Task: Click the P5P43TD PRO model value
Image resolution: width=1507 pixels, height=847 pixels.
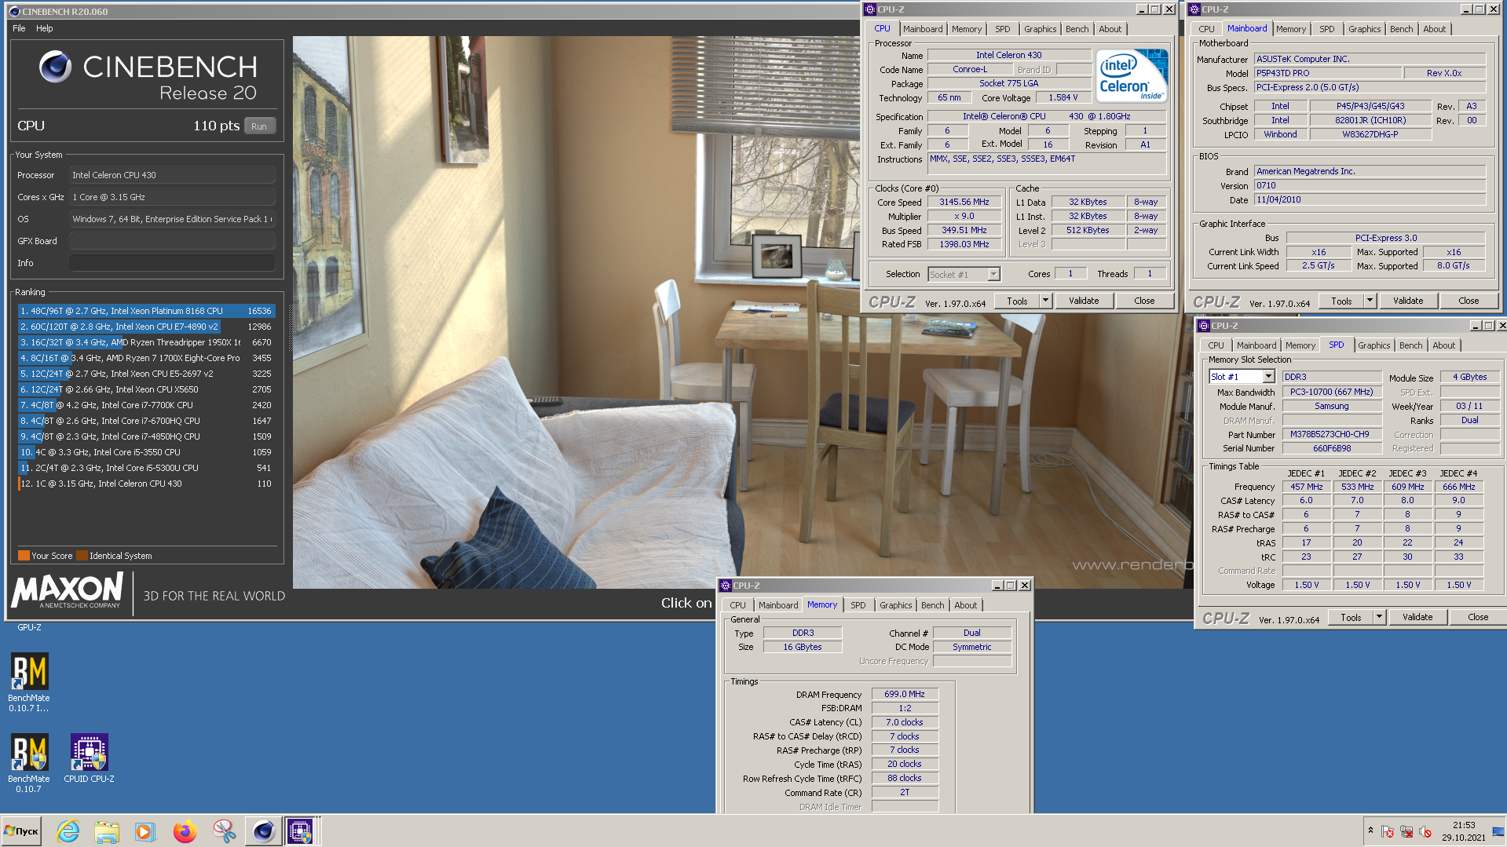Action: (x=1327, y=73)
